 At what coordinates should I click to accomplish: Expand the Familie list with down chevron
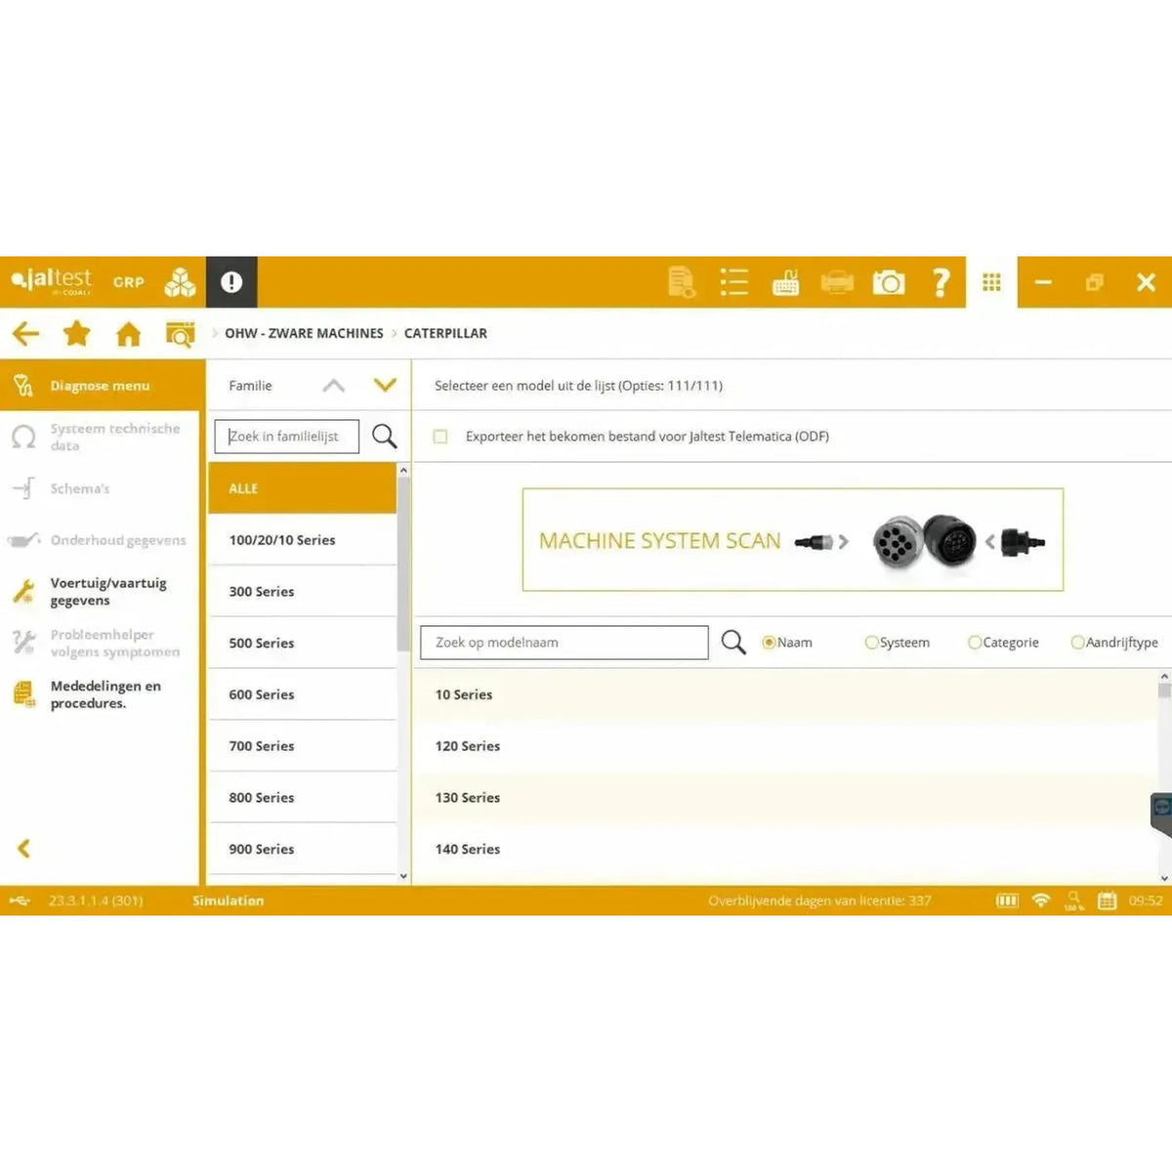tap(386, 386)
